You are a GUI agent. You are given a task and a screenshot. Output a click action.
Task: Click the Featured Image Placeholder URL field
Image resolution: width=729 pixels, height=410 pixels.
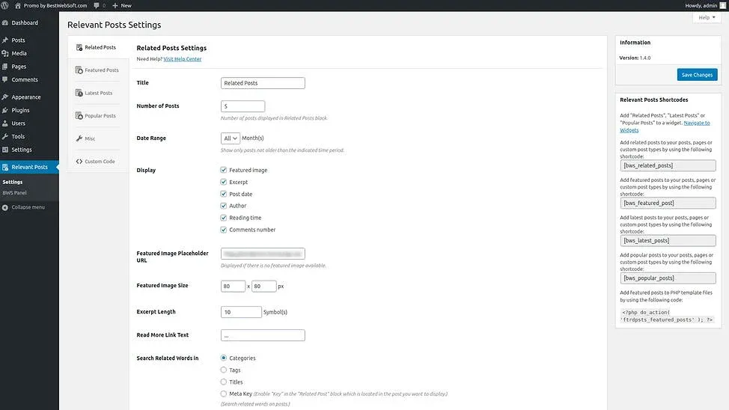point(263,254)
